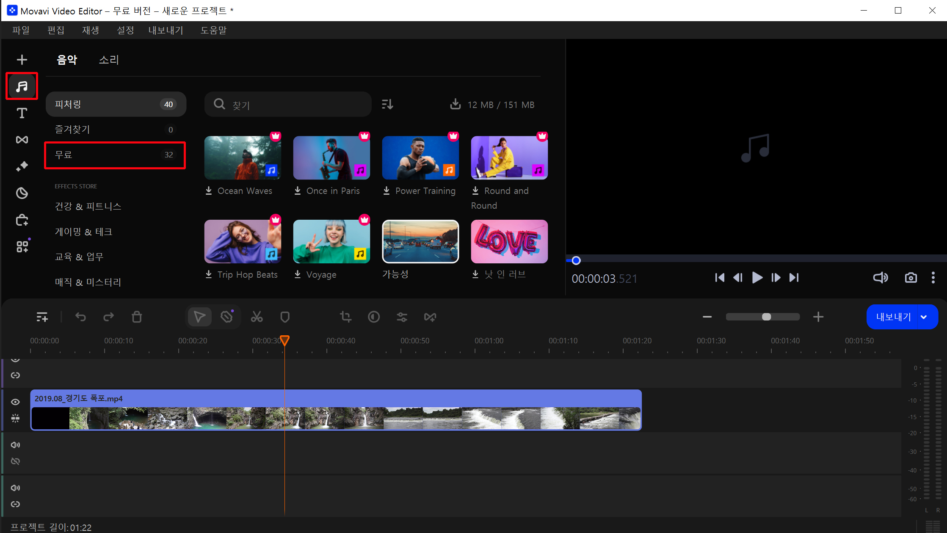Click the sort tracks icon
947x533 pixels.
point(387,104)
